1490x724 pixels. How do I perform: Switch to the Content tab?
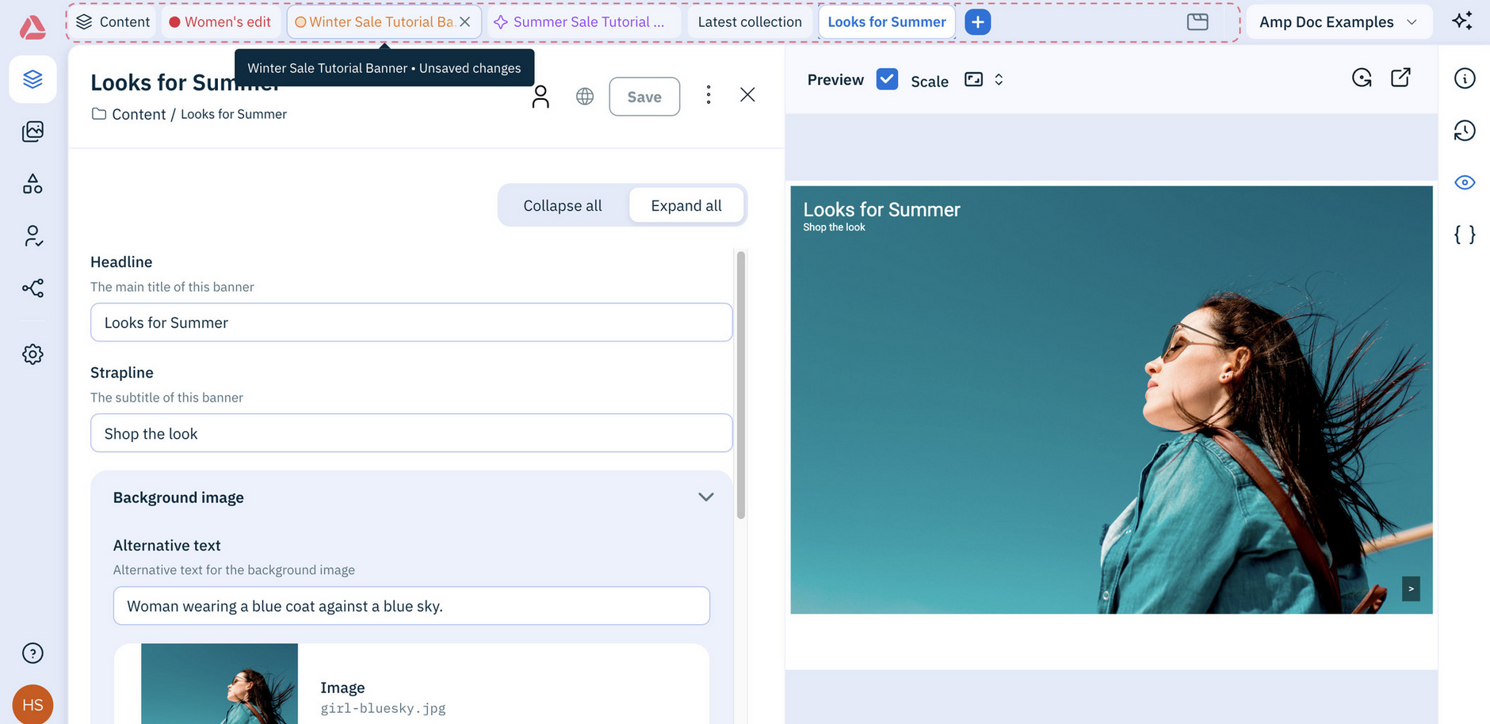pyautogui.click(x=113, y=22)
